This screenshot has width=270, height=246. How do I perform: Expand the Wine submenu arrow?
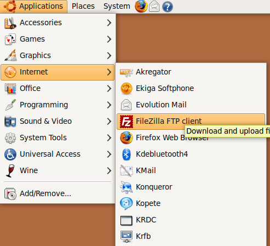[109, 170]
